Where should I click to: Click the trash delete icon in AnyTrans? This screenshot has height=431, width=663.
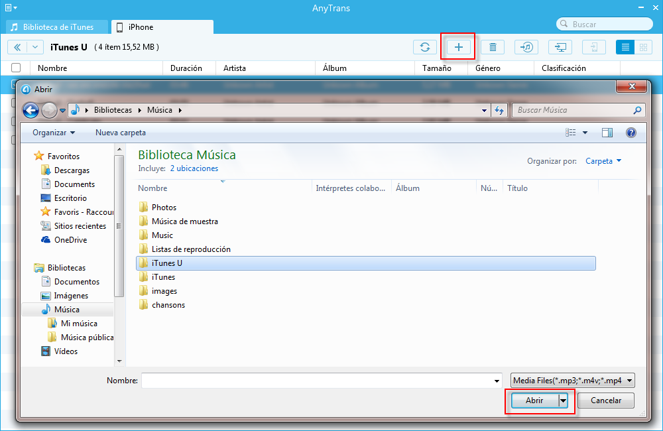click(493, 47)
